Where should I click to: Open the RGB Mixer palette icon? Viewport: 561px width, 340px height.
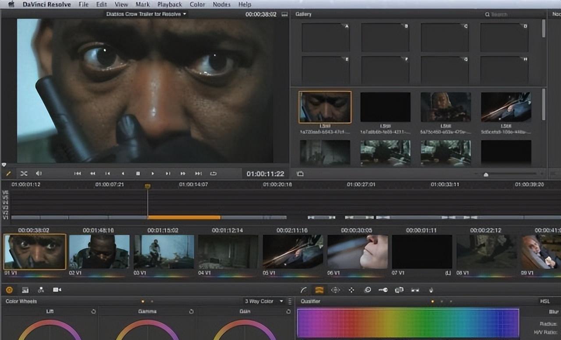coord(41,290)
